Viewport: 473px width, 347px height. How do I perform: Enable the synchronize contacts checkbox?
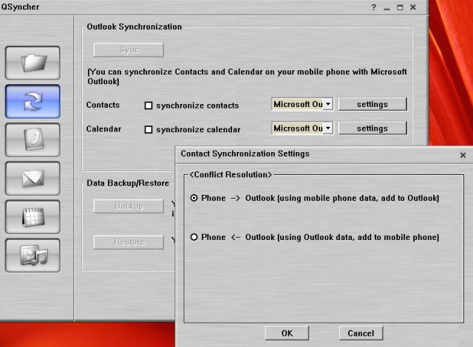(x=149, y=105)
